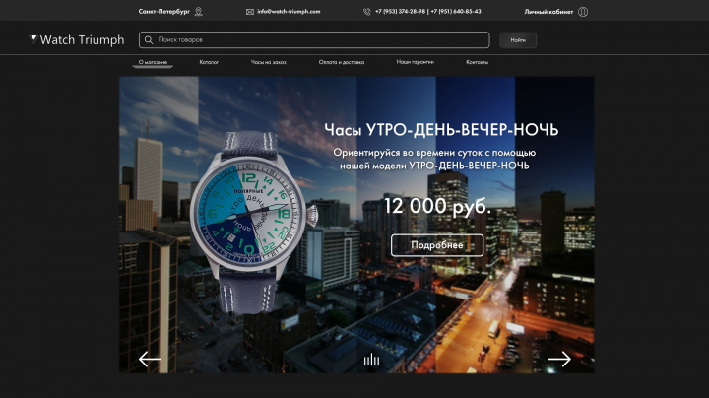
Task: Click the Личный кабинет link
Action: pyautogui.click(x=548, y=12)
